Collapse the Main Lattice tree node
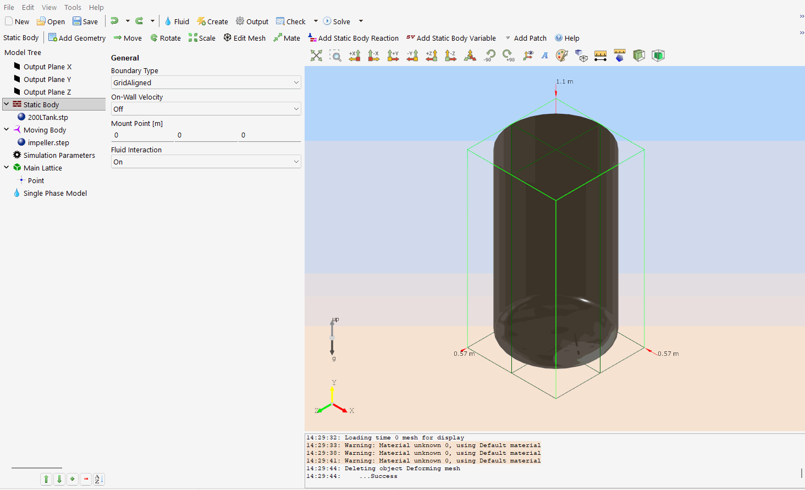The height and width of the screenshot is (490, 805). (x=7, y=168)
